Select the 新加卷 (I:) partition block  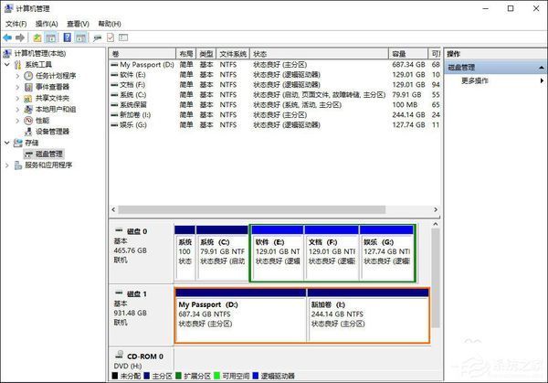pyautogui.click(x=368, y=315)
